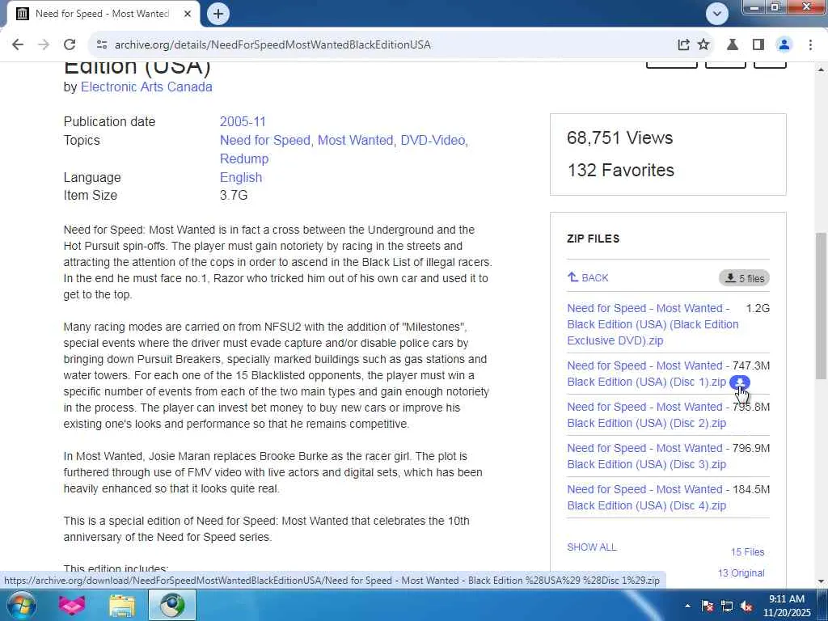The width and height of the screenshot is (828, 621).
Task: Open the tab search dropdown
Action: (716, 14)
